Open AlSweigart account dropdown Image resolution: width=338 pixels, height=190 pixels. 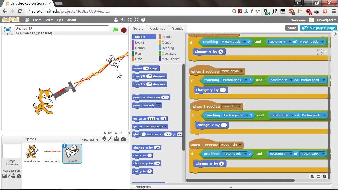click(326, 20)
